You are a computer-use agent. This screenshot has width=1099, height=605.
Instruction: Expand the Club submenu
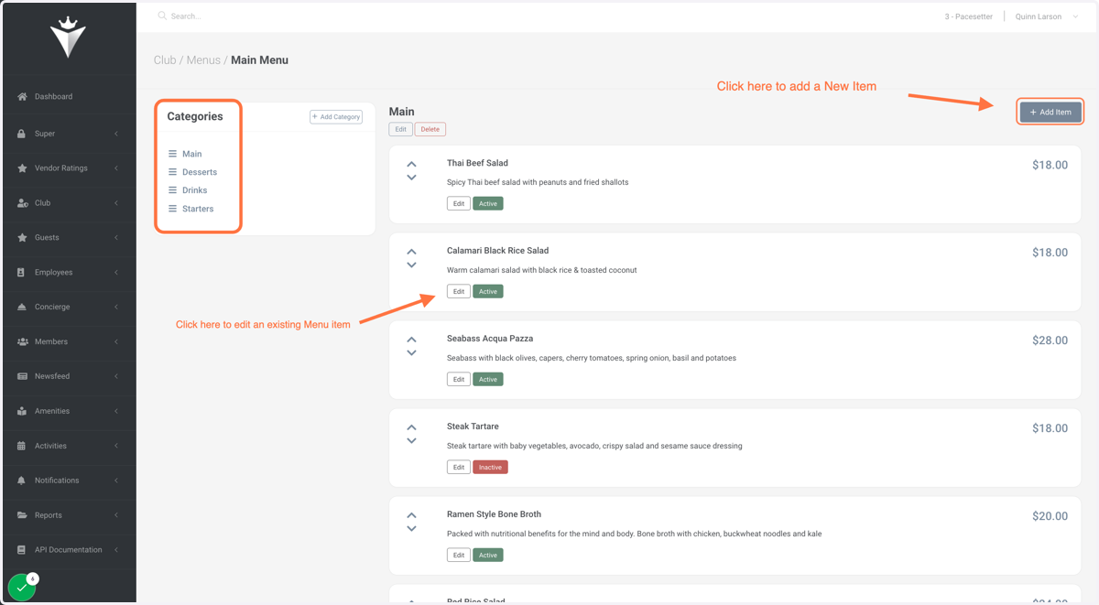[116, 203]
